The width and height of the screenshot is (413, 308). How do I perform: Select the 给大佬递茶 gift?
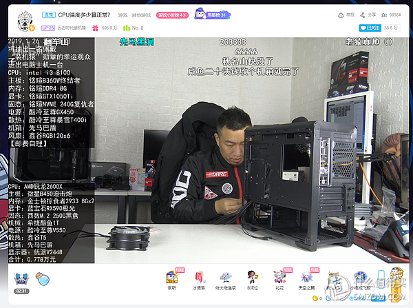226,280
